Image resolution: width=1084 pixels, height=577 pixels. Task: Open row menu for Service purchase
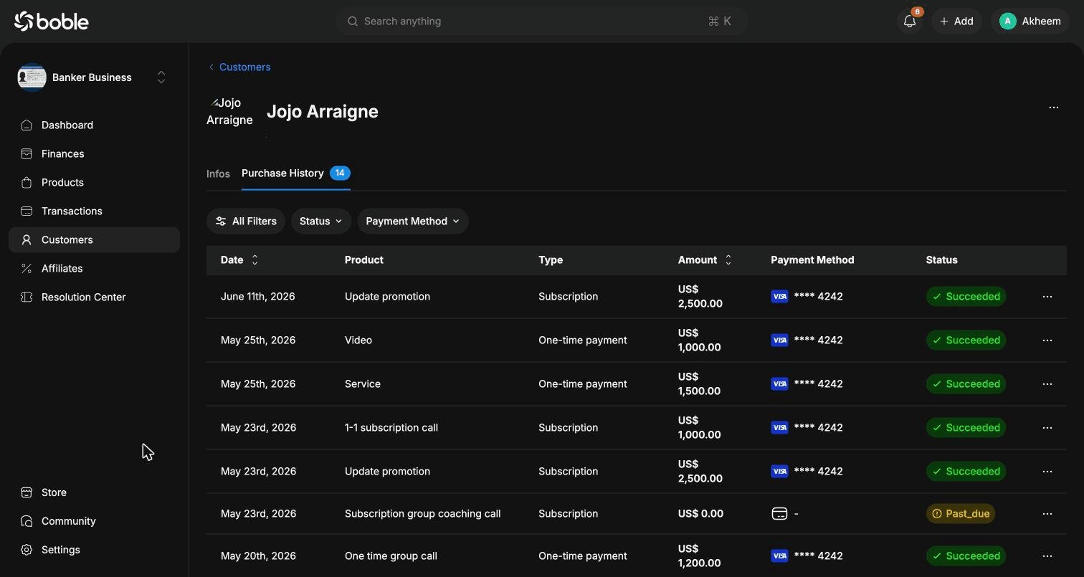click(x=1047, y=384)
